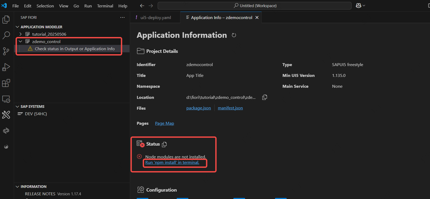Image resolution: width=430 pixels, height=199 pixels.
Task: Click the error status icon beside Status
Action: tap(140, 144)
